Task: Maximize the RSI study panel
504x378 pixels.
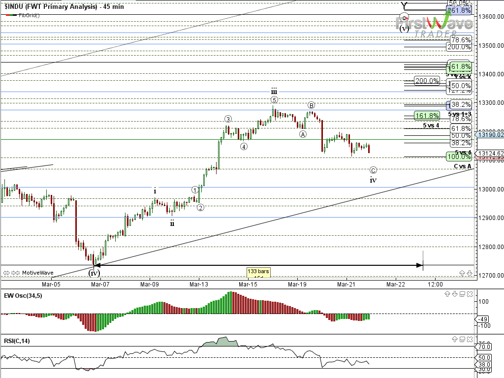Action: coord(462,340)
